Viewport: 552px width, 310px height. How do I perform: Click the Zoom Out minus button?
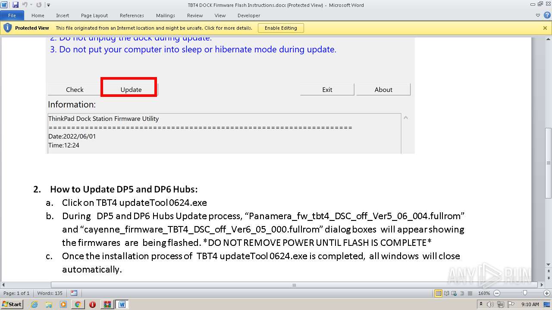click(496, 293)
